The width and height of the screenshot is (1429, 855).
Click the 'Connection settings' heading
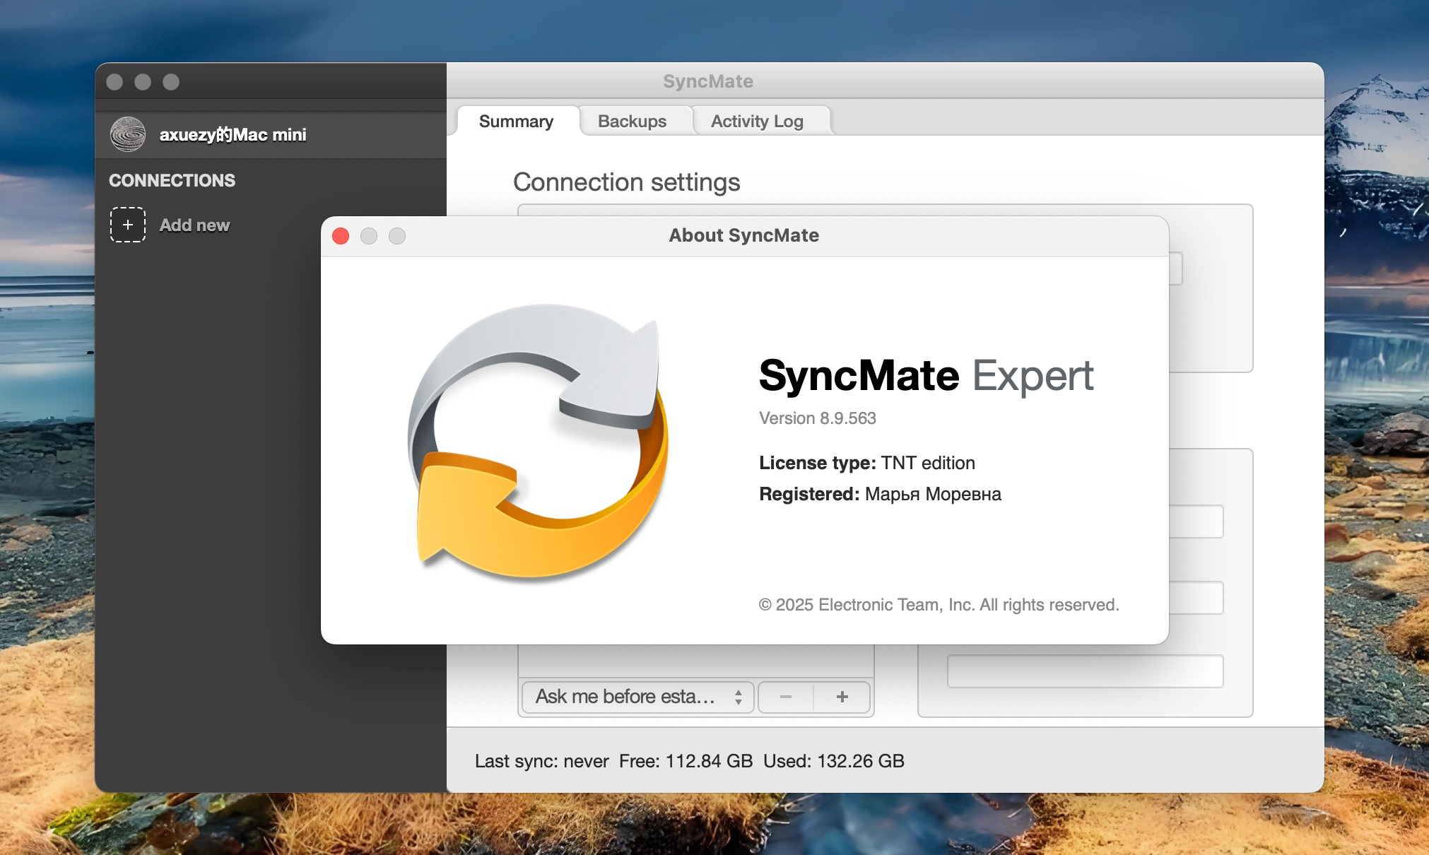pyautogui.click(x=626, y=182)
